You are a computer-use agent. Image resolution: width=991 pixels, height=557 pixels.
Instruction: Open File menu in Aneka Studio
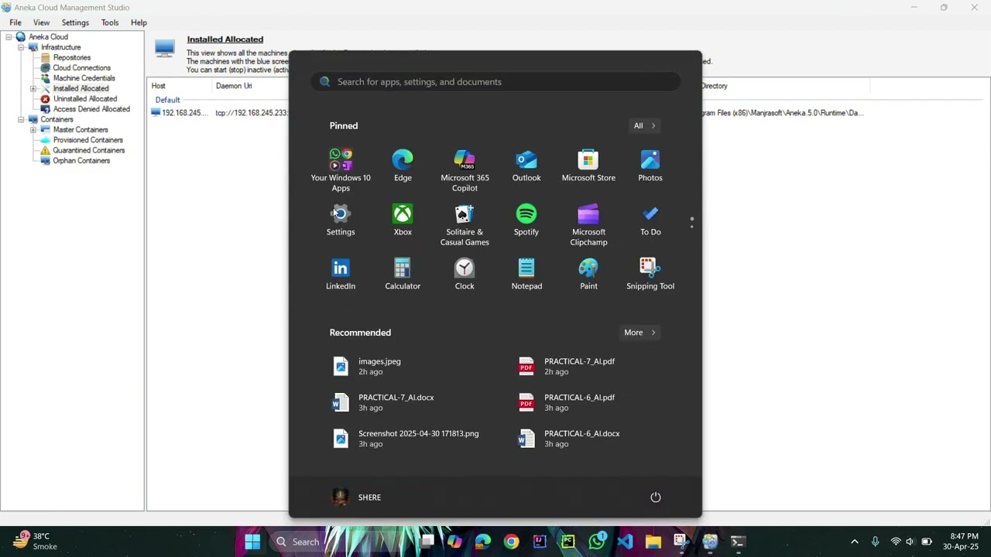[15, 22]
